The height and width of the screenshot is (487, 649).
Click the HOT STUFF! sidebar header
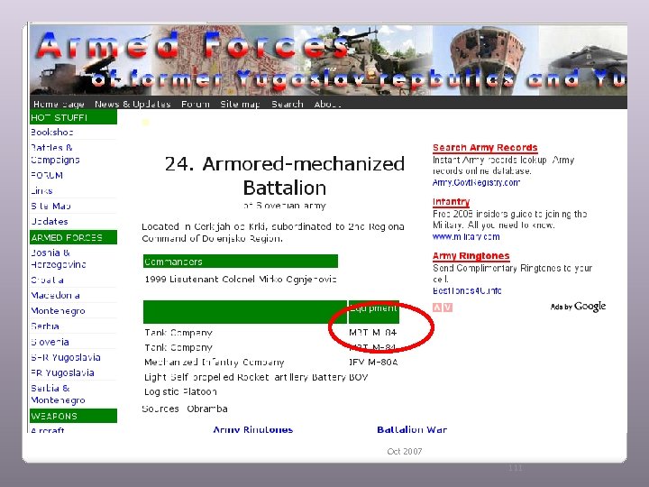point(73,117)
